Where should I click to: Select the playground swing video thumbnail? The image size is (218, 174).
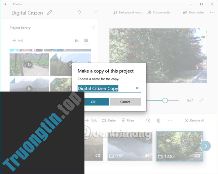(29, 65)
